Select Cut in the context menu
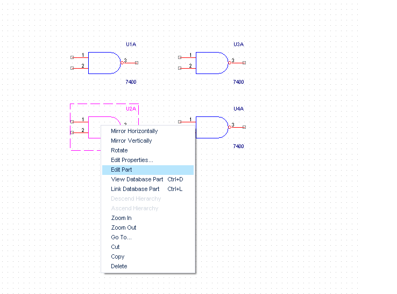The width and height of the screenshot is (397, 294). 148,247
